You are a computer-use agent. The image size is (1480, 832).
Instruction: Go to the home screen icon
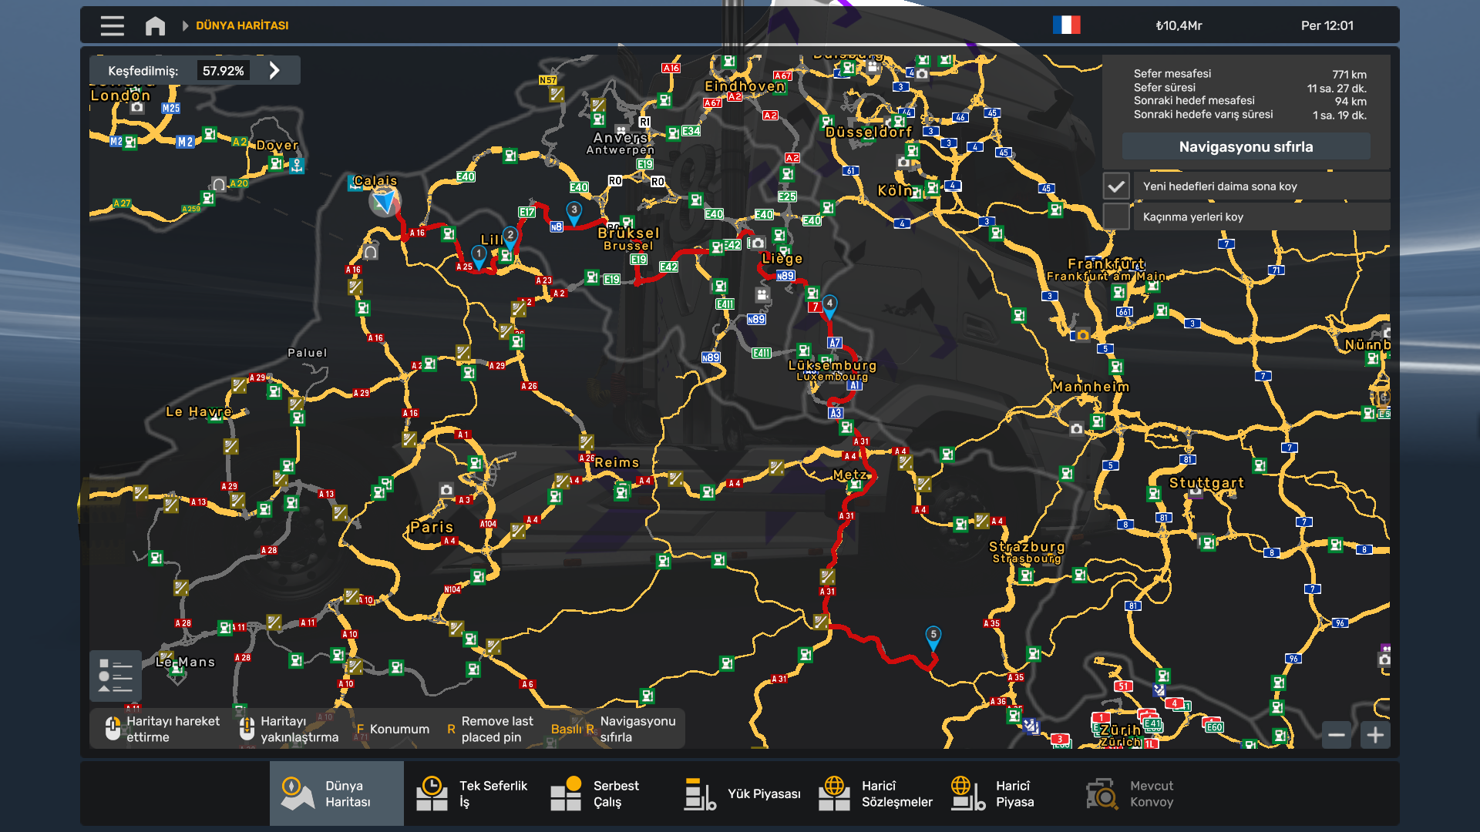coord(155,25)
